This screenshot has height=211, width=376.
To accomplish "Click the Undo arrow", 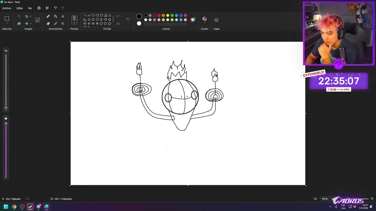I will 55,8.
